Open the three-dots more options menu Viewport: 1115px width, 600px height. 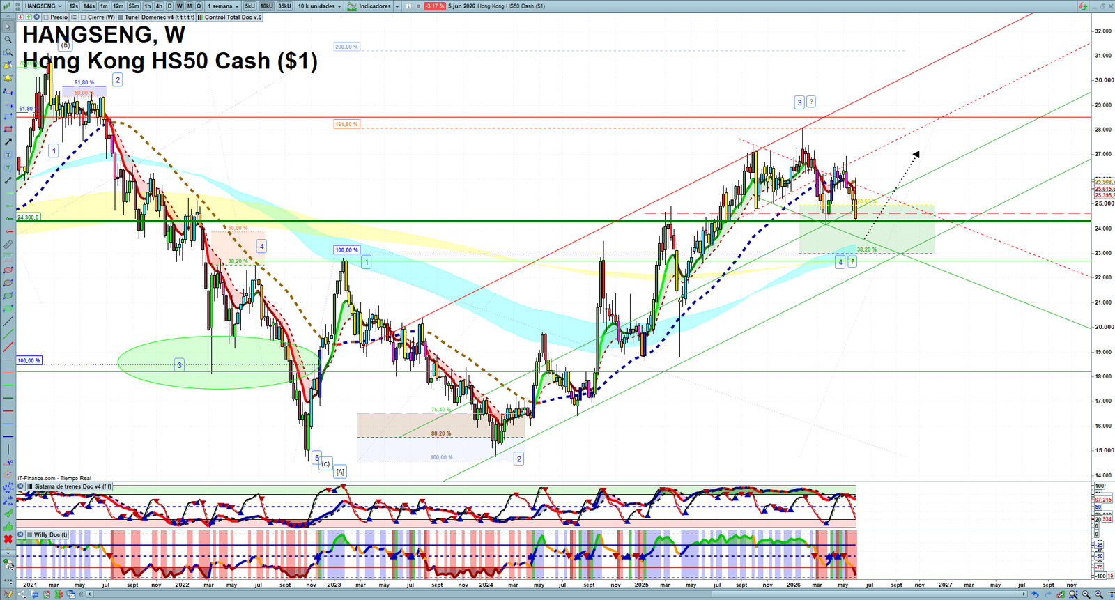(8, 581)
